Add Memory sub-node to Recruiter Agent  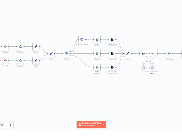point(147,61)
